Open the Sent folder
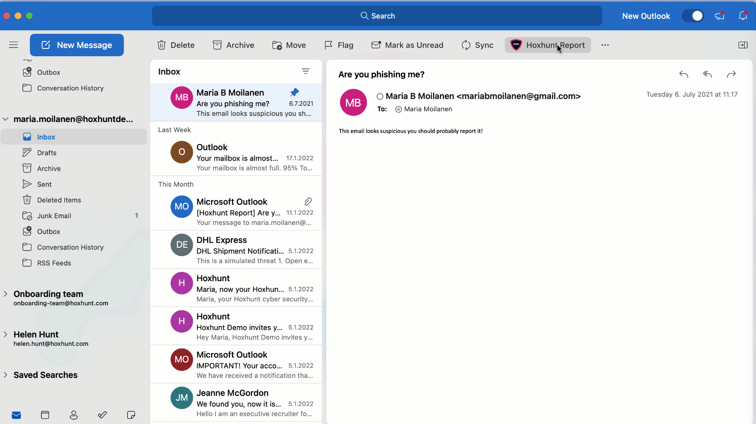This screenshot has width=756, height=424. [74, 184]
